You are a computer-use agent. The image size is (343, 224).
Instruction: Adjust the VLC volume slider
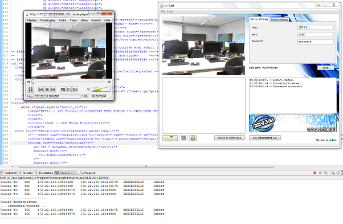click(101, 89)
